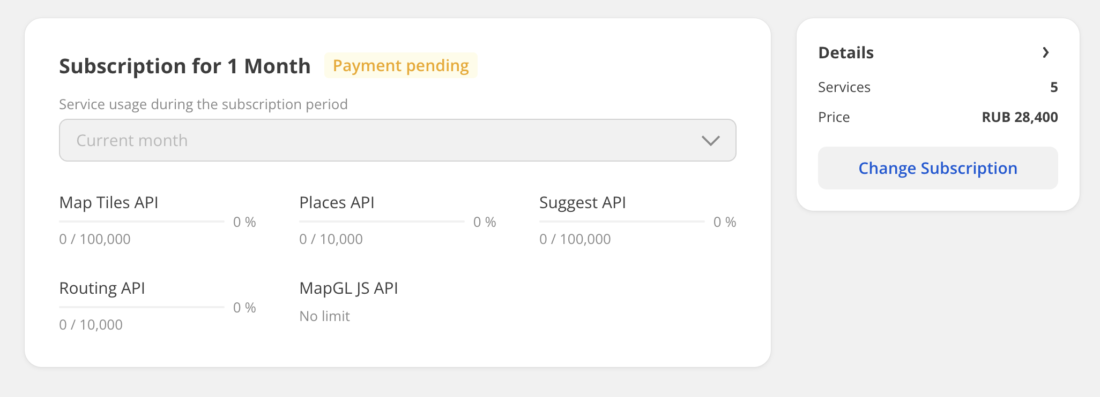Click the No limit text under MapGL
This screenshot has height=397, width=1100.
324,316
